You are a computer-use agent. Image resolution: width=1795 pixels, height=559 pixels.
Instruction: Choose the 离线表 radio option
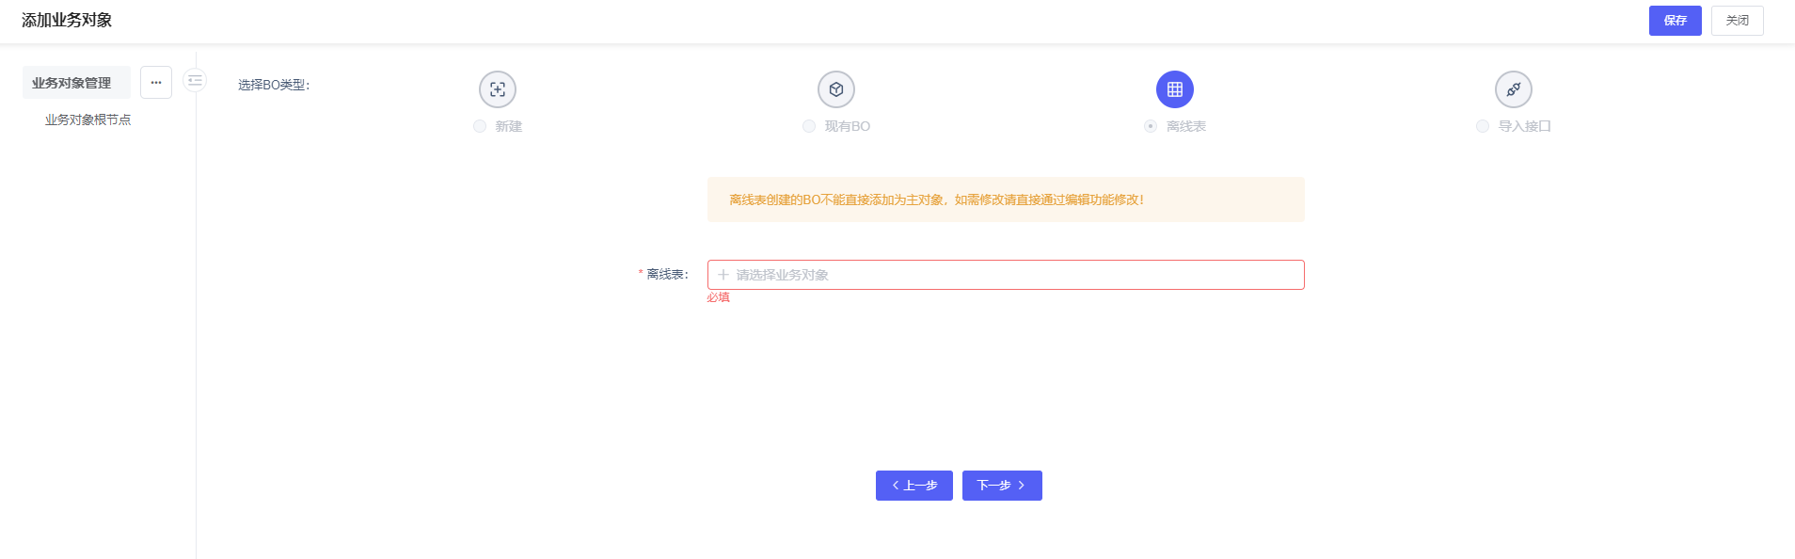click(1151, 126)
